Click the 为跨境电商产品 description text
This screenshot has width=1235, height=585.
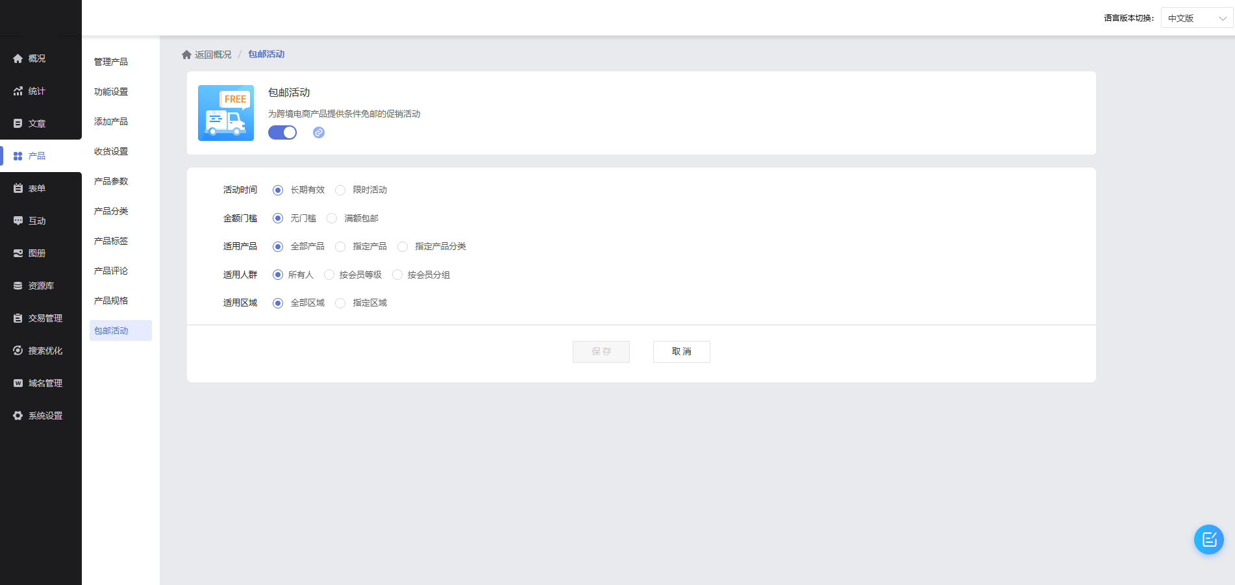[x=344, y=114]
